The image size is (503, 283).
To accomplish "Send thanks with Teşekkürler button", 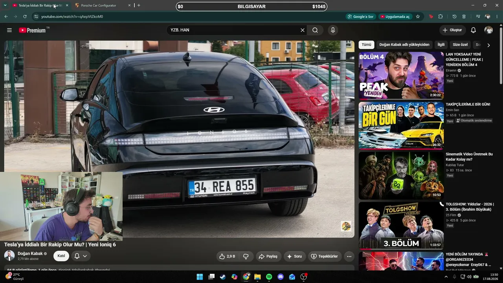I will click(325, 256).
